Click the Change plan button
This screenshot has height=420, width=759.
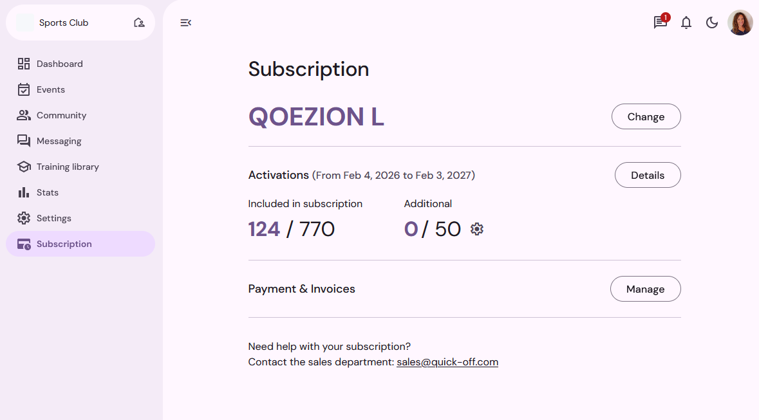[646, 116]
